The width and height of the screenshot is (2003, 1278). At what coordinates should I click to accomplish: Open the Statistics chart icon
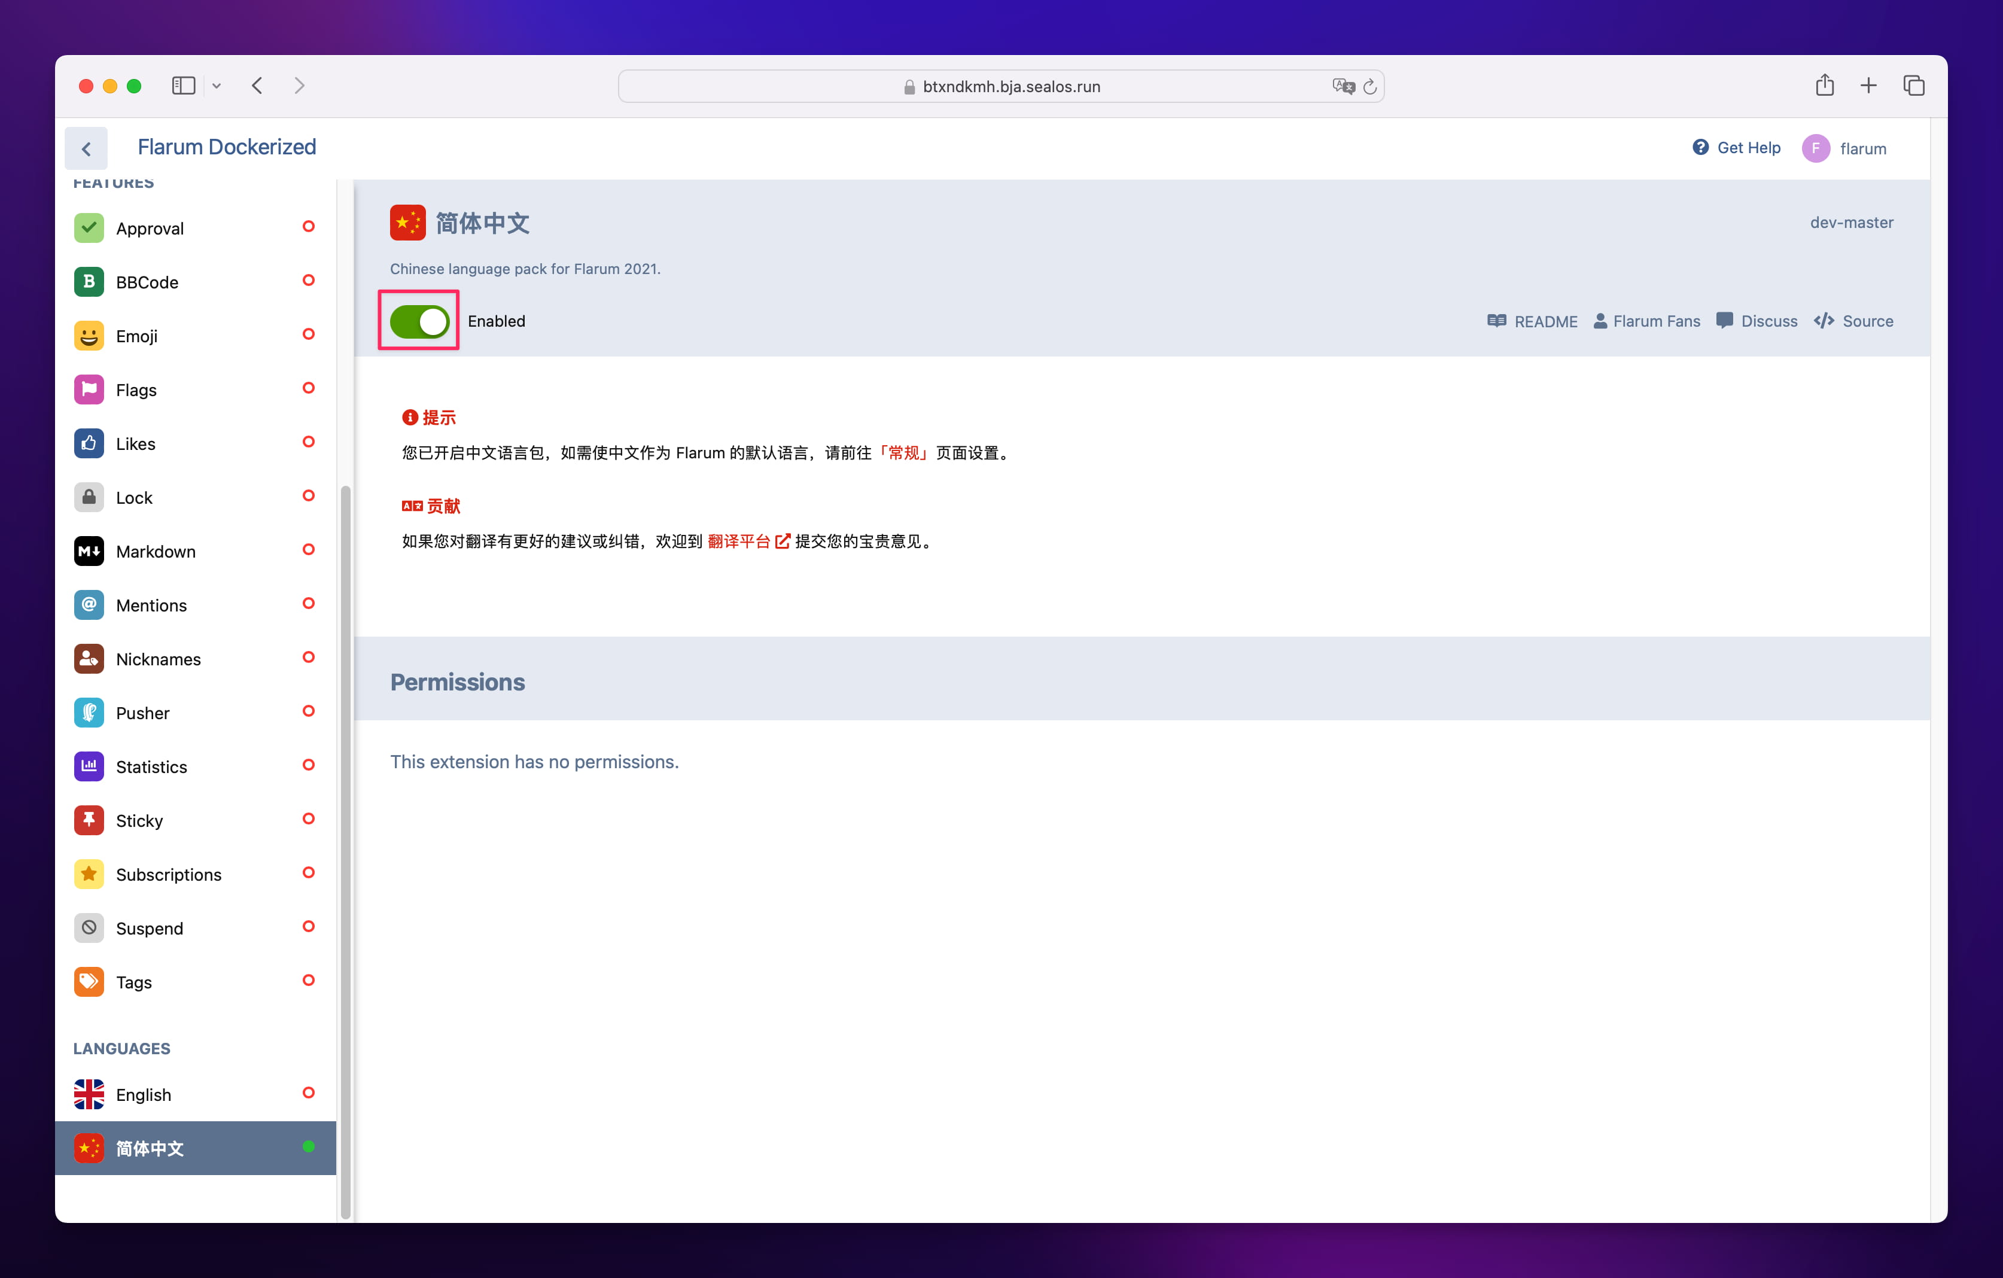pos(89,766)
